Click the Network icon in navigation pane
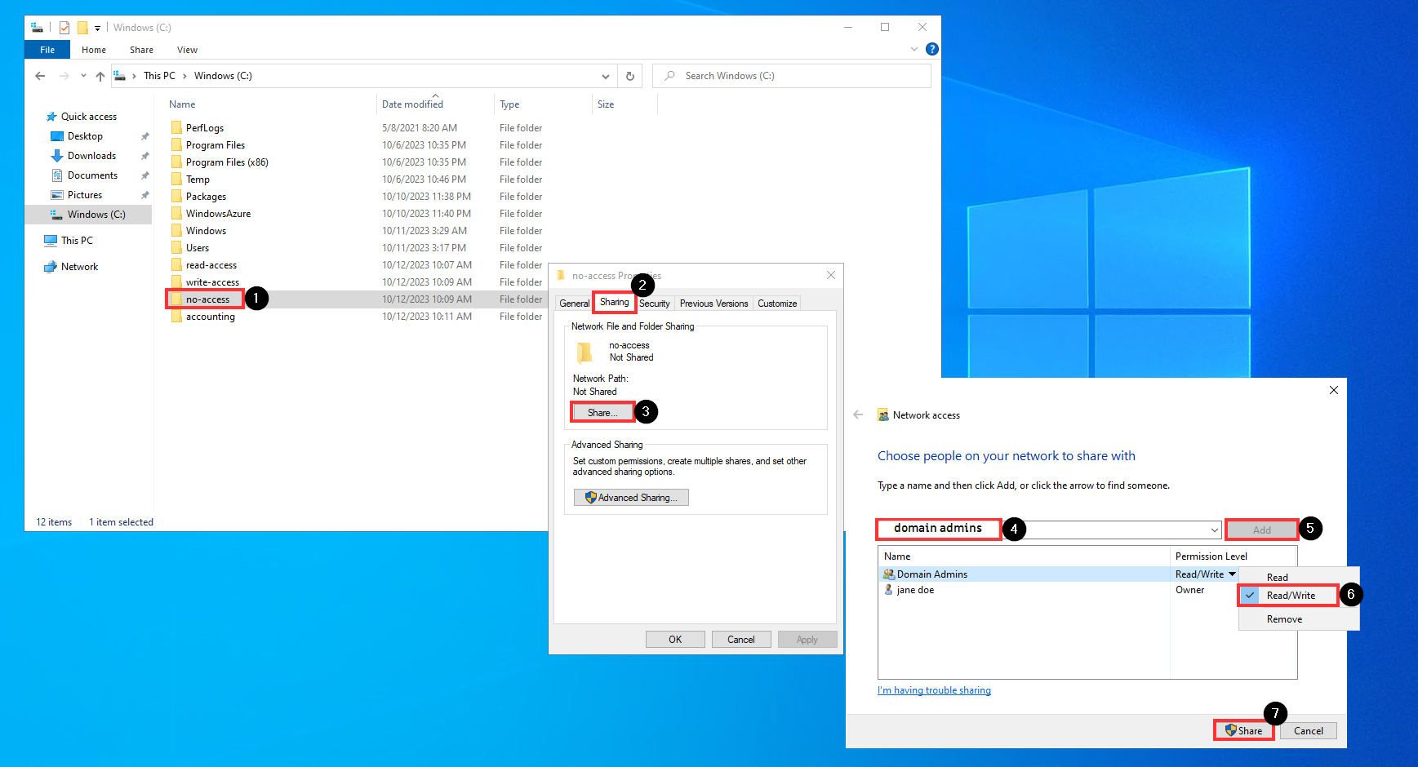This screenshot has width=1418, height=767. 51,267
